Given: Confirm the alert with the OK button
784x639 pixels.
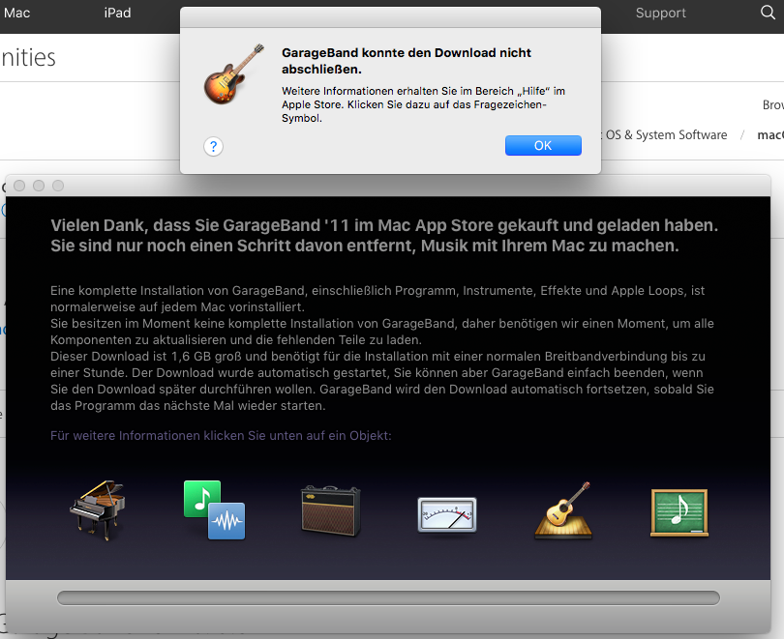Looking at the screenshot, I should (543, 145).
